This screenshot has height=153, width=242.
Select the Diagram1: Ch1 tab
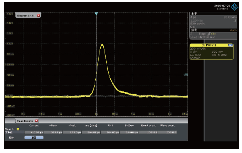click(x=26, y=16)
